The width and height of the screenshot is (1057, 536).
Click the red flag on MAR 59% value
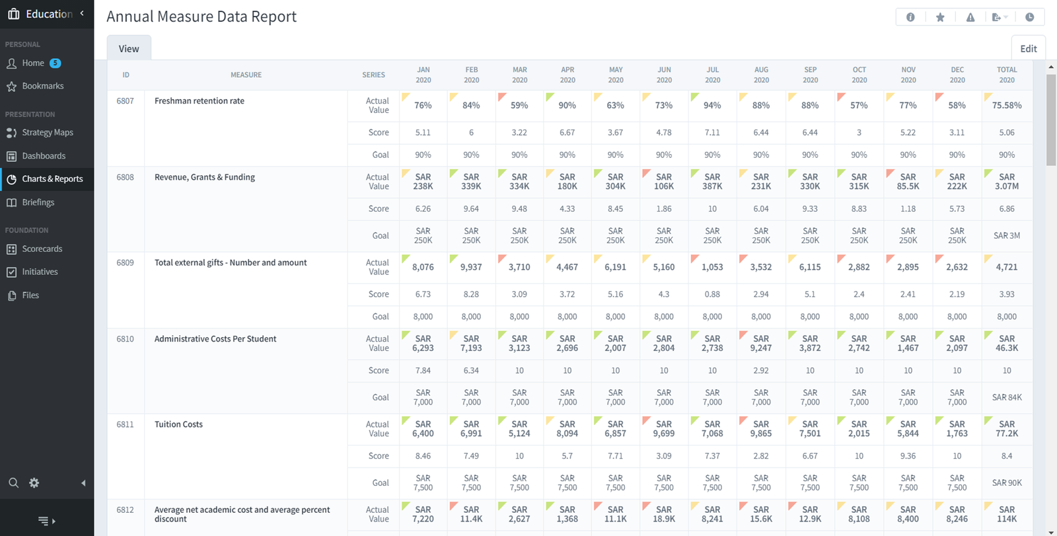(x=502, y=97)
